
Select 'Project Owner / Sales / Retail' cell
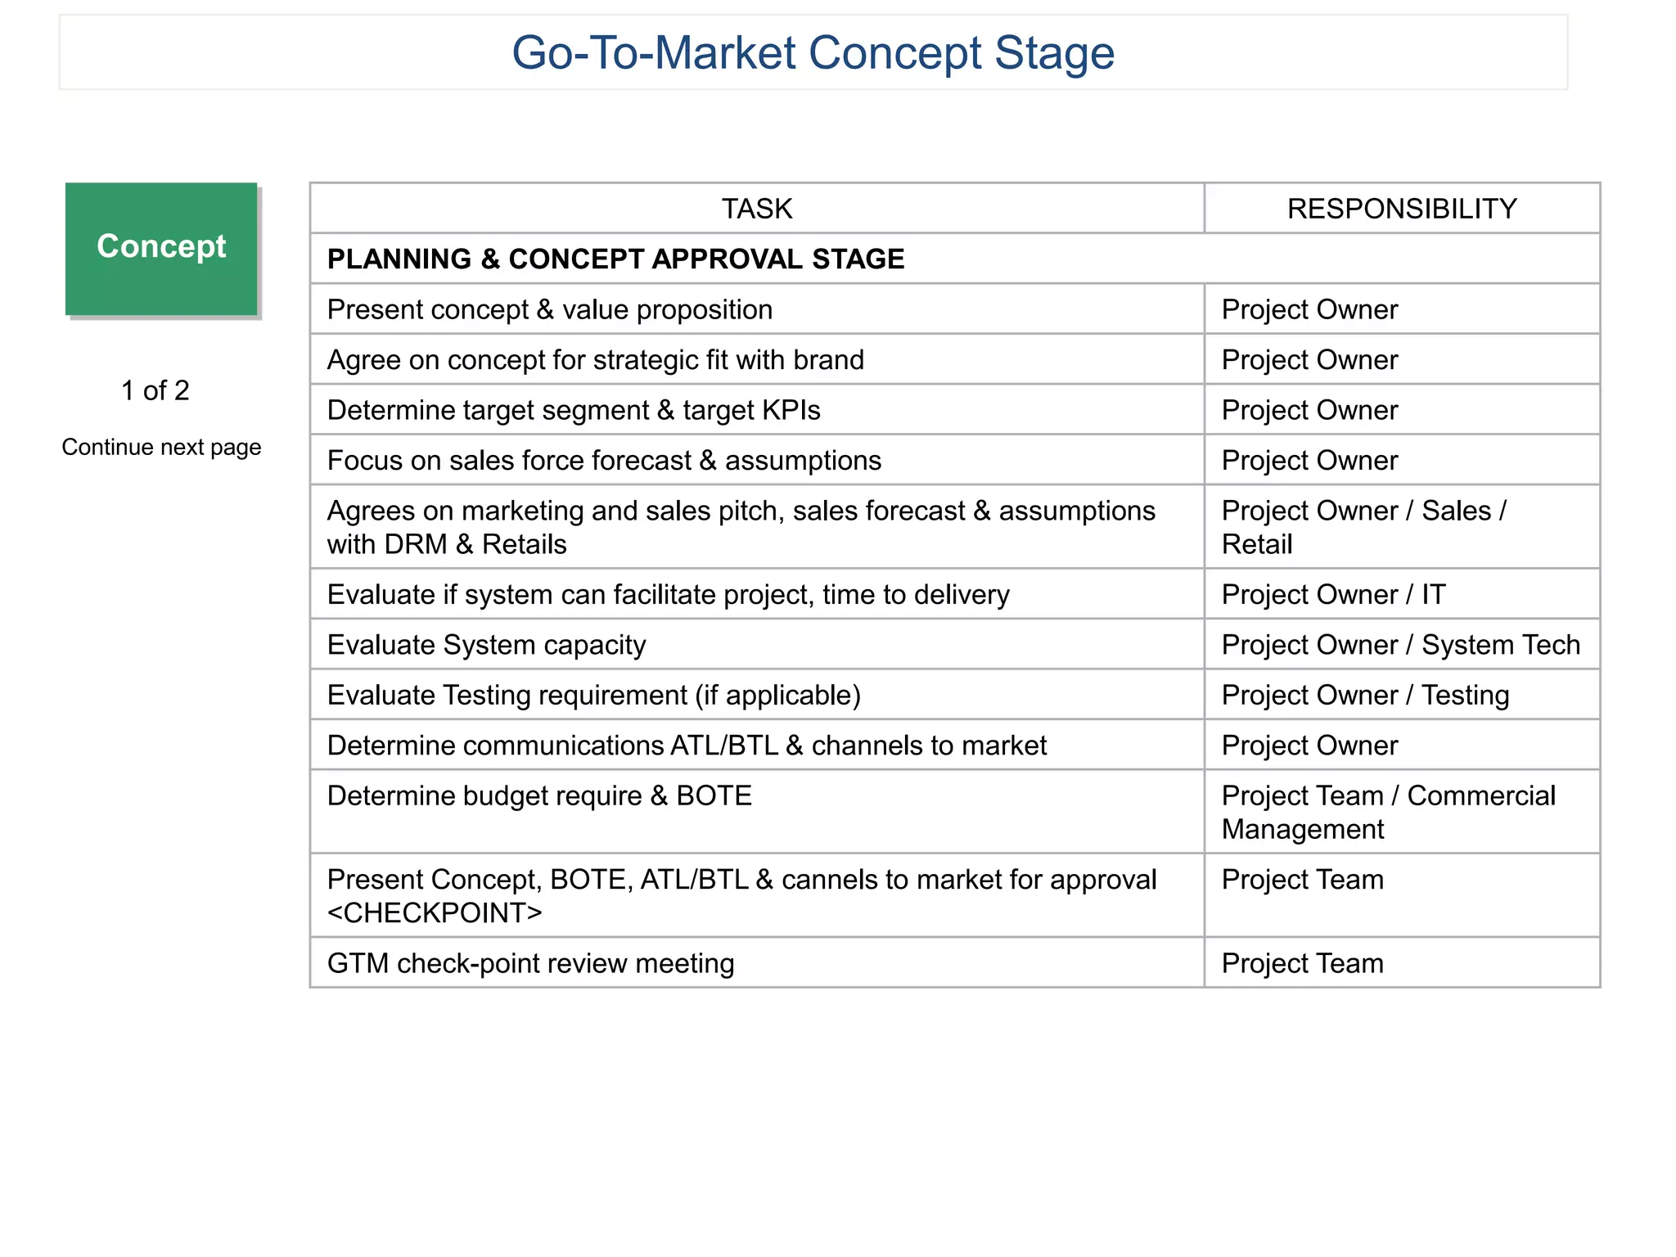(x=1402, y=527)
